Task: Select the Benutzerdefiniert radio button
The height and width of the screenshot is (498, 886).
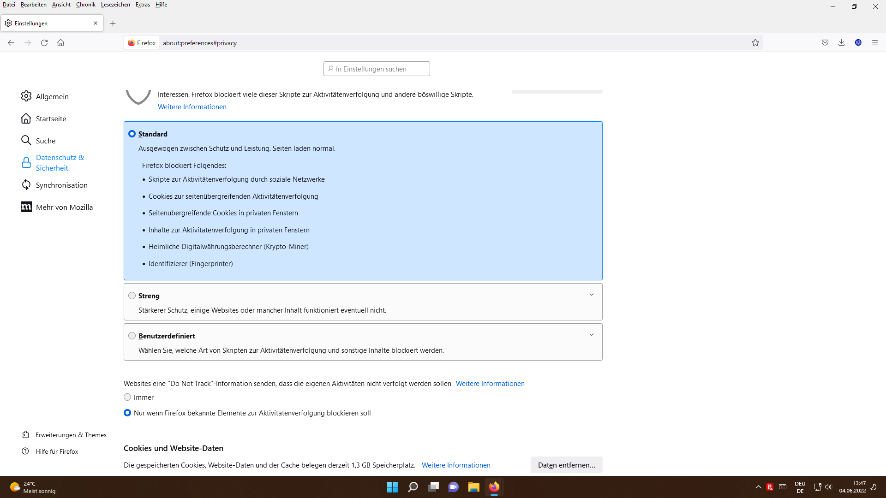Action: (x=132, y=336)
